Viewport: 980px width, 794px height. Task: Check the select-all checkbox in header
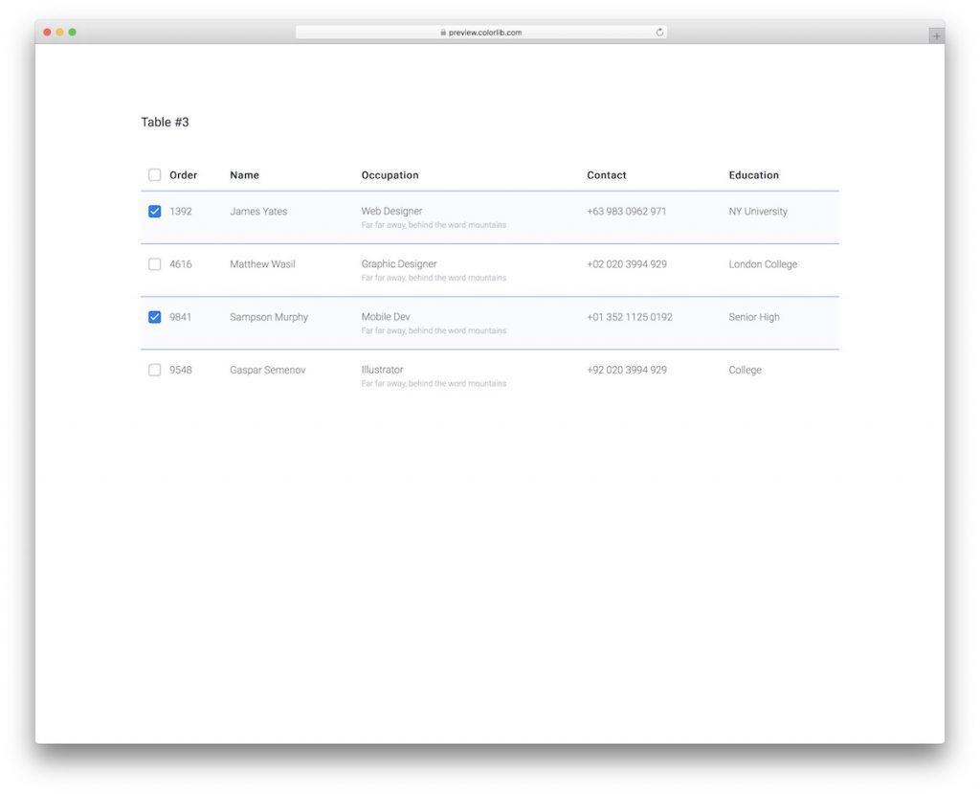pyautogui.click(x=154, y=174)
